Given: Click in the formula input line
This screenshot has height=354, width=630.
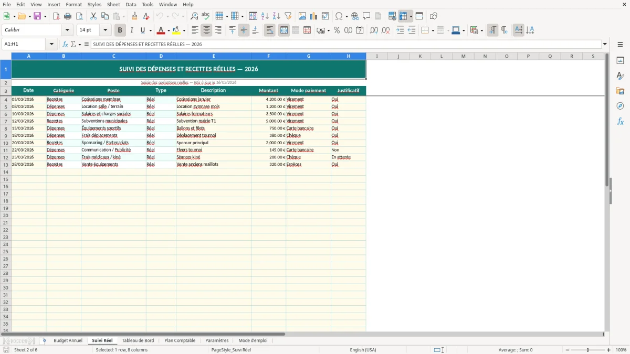Looking at the screenshot, I should (346, 45).
